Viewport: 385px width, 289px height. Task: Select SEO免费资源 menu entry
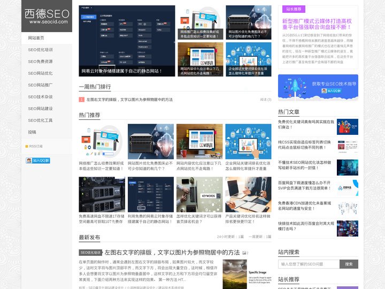[40, 62]
